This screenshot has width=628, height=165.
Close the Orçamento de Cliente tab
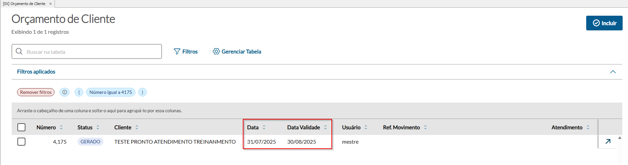click(50, 4)
